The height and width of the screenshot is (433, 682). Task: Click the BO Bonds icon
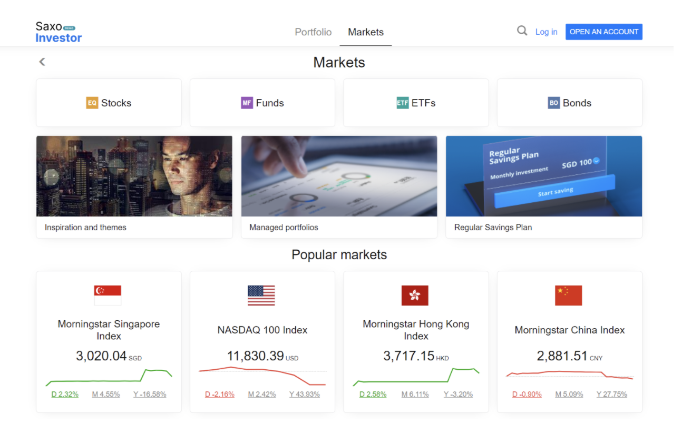click(554, 103)
